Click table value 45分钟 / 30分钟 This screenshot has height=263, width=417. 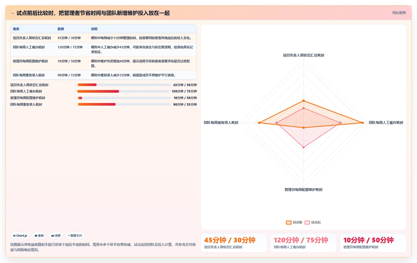pos(69,38)
